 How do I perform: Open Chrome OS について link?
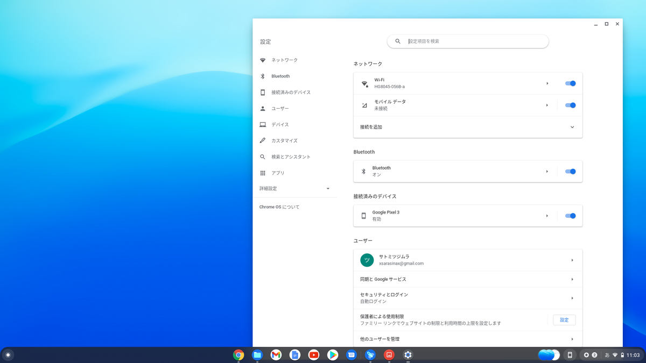click(x=279, y=207)
